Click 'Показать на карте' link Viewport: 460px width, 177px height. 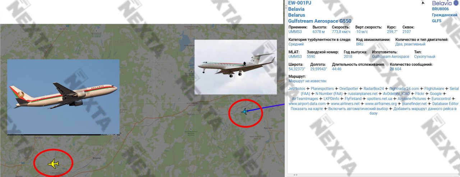[307, 108]
